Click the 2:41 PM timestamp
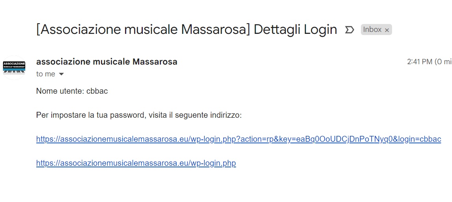Screen dimensions: 452x202 coord(420,62)
